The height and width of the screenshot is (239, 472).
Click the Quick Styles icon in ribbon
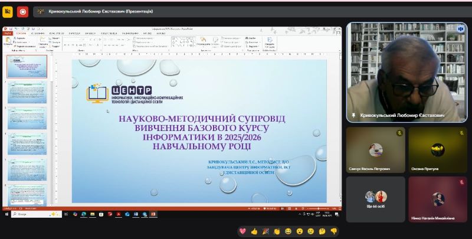215,40
